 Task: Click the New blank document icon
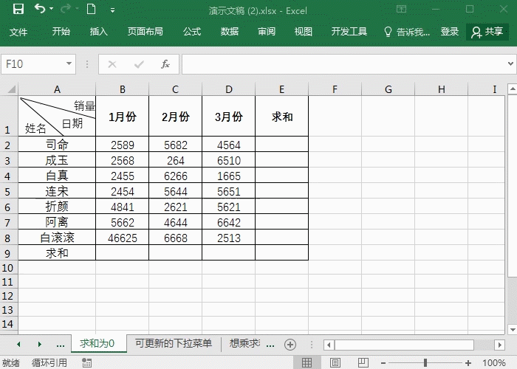pyautogui.click(x=91, y=10)
